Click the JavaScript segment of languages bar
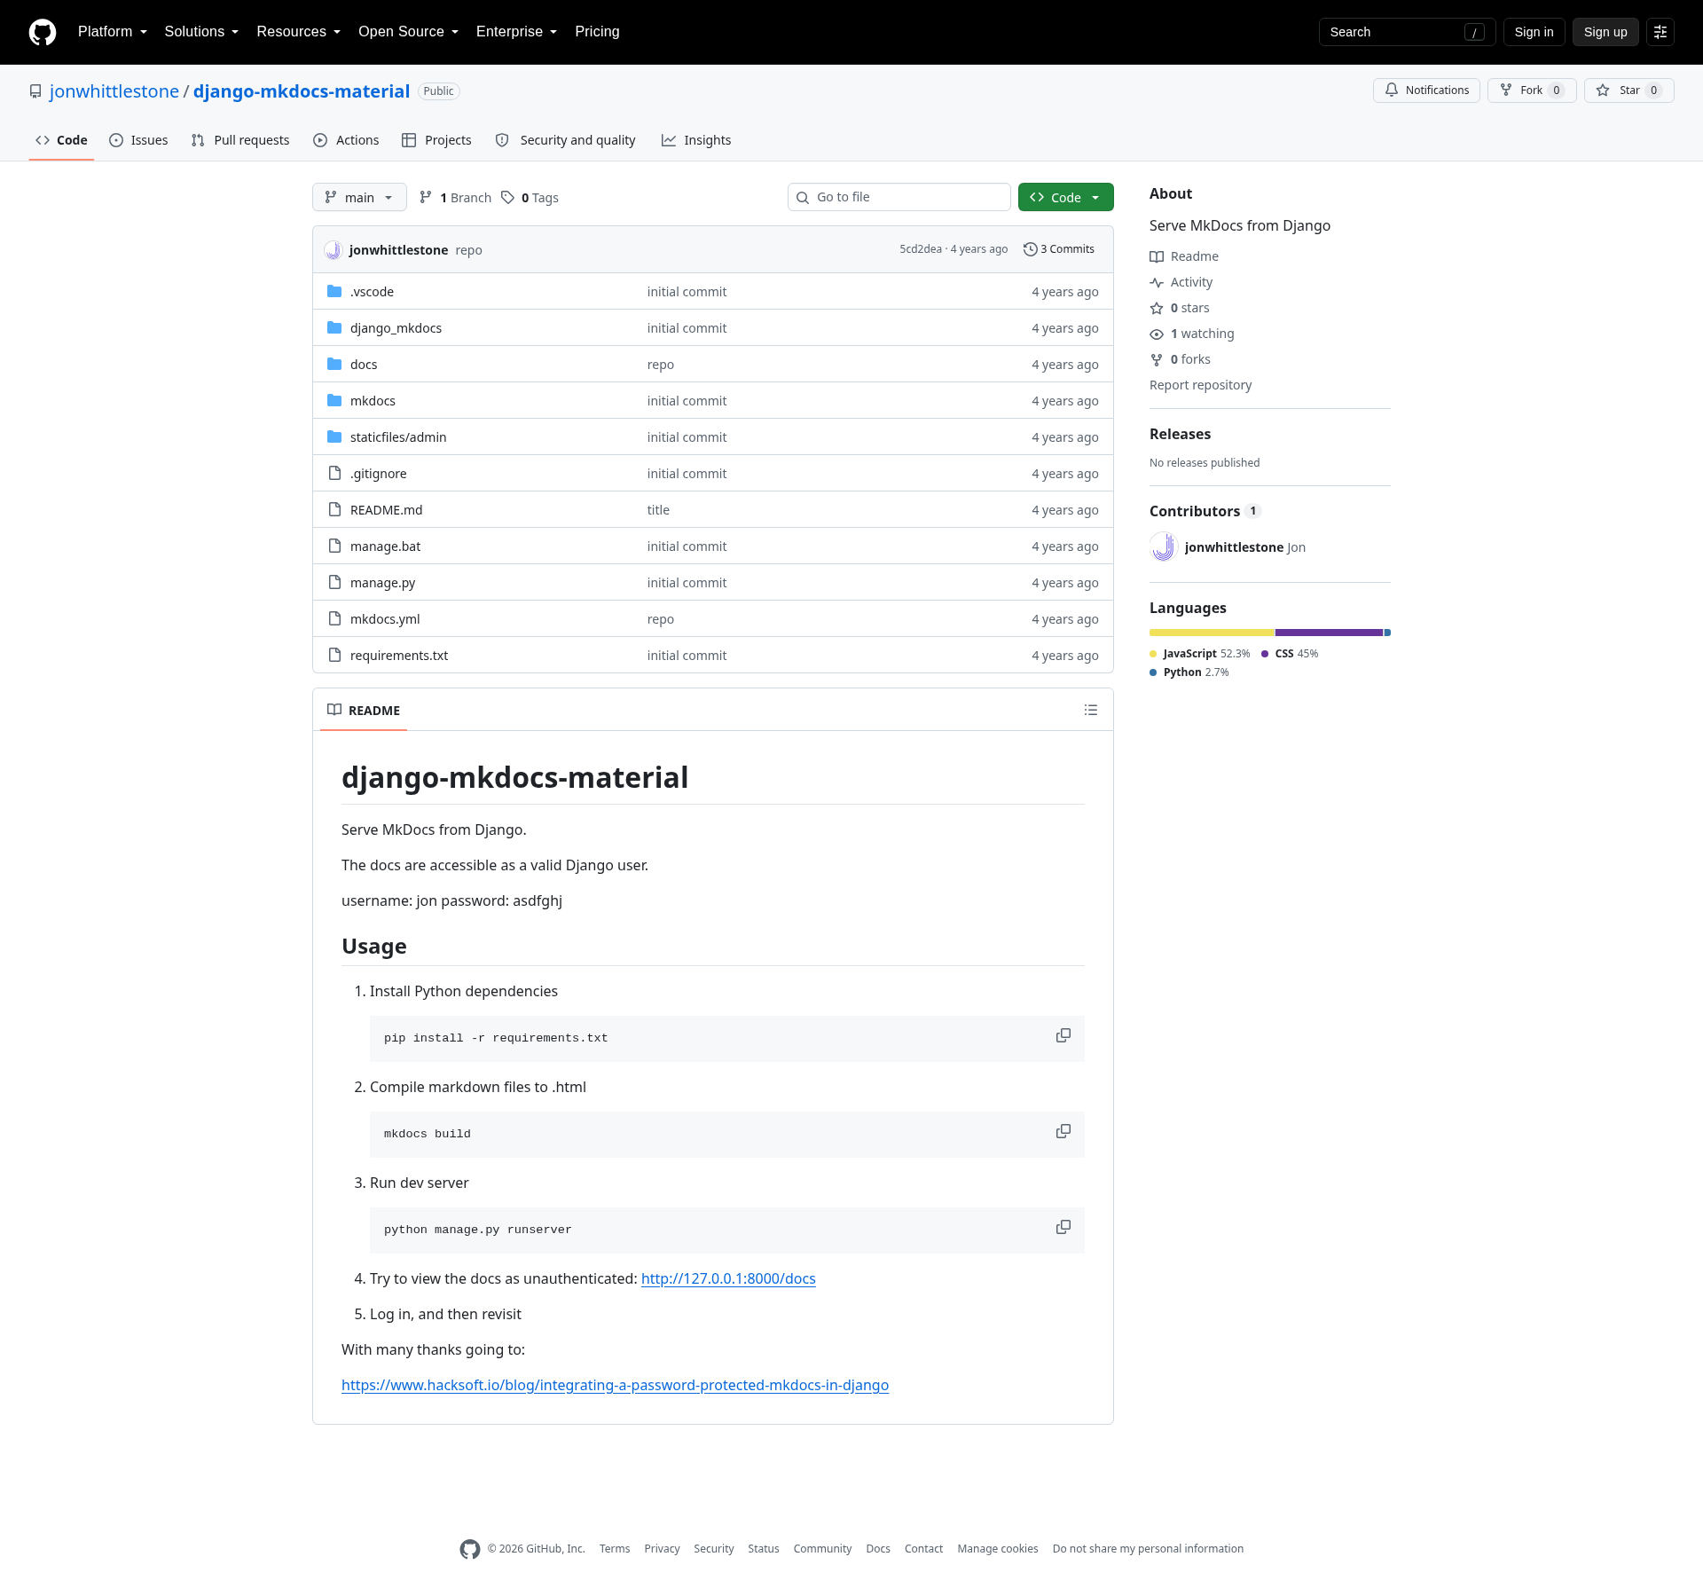The width and height of the screenshot is (1703, 1596). tap(1212, 633)
